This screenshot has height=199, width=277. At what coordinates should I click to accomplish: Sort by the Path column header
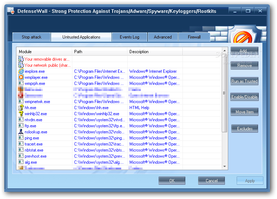tap(99, 52)
